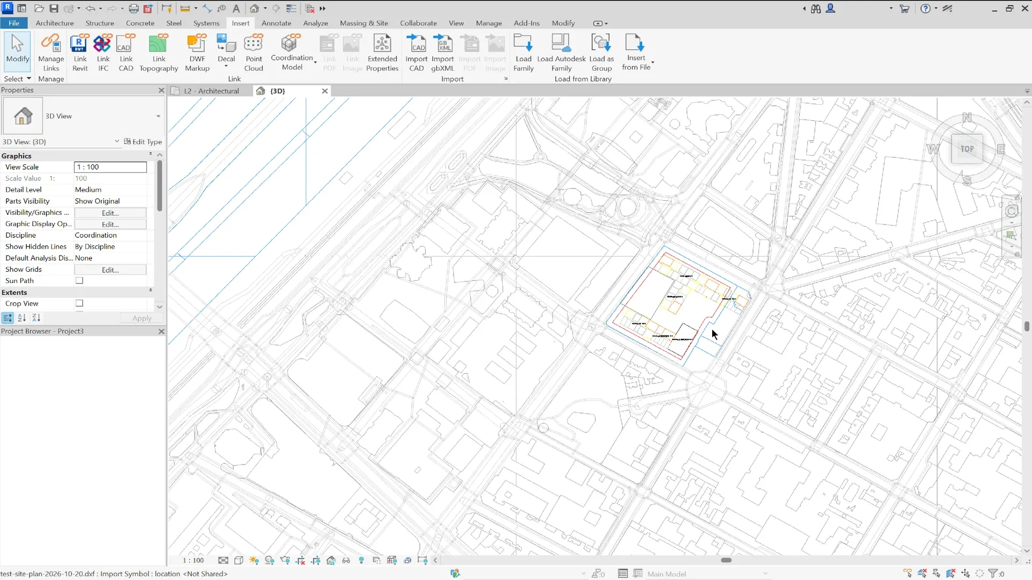Switch to L2 - Architectural view tab
Viewport: 1032px width, 580px height.
pyautogui.click(x=211, y=91)
